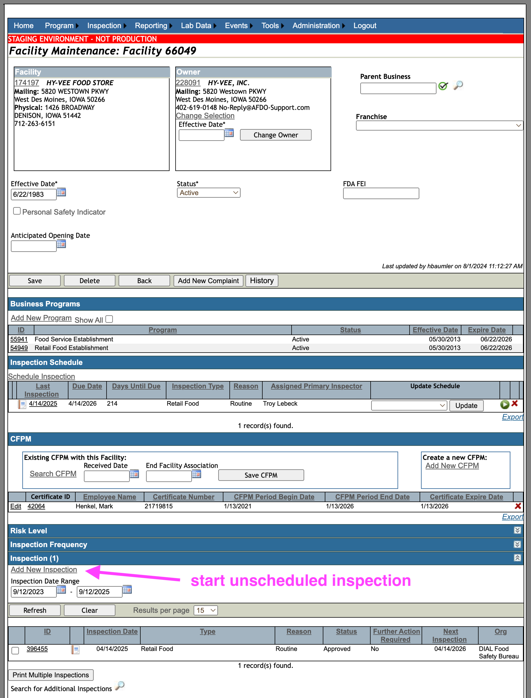Open the Status dropdown showing Active
This screenshot has width=531, height=698.
tap(209, 193)
